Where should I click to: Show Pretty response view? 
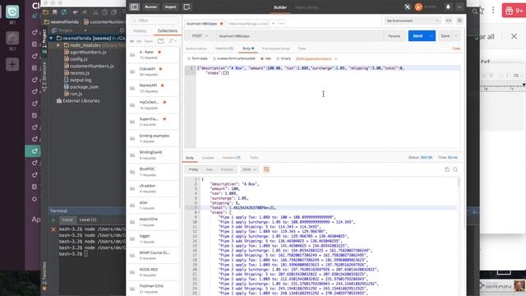click(193, 169)
